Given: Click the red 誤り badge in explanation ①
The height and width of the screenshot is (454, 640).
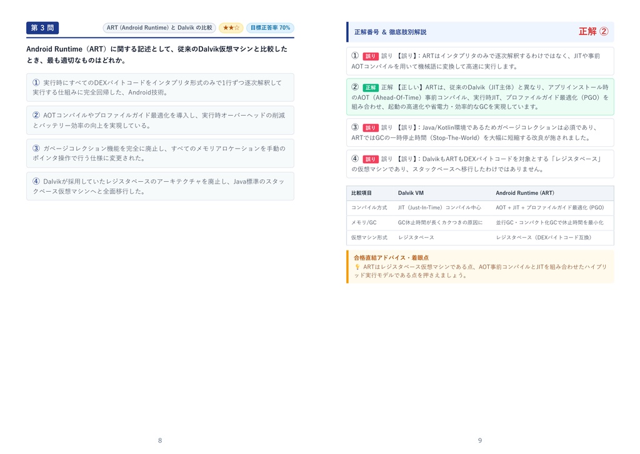Looking at the screenshot, I should tap(370, 56).
